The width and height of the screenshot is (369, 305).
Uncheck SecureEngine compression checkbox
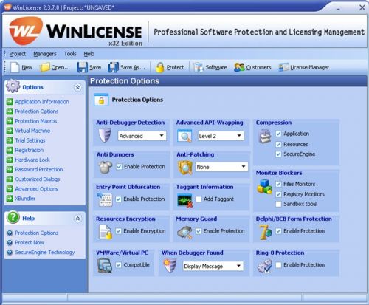[278, 154]
